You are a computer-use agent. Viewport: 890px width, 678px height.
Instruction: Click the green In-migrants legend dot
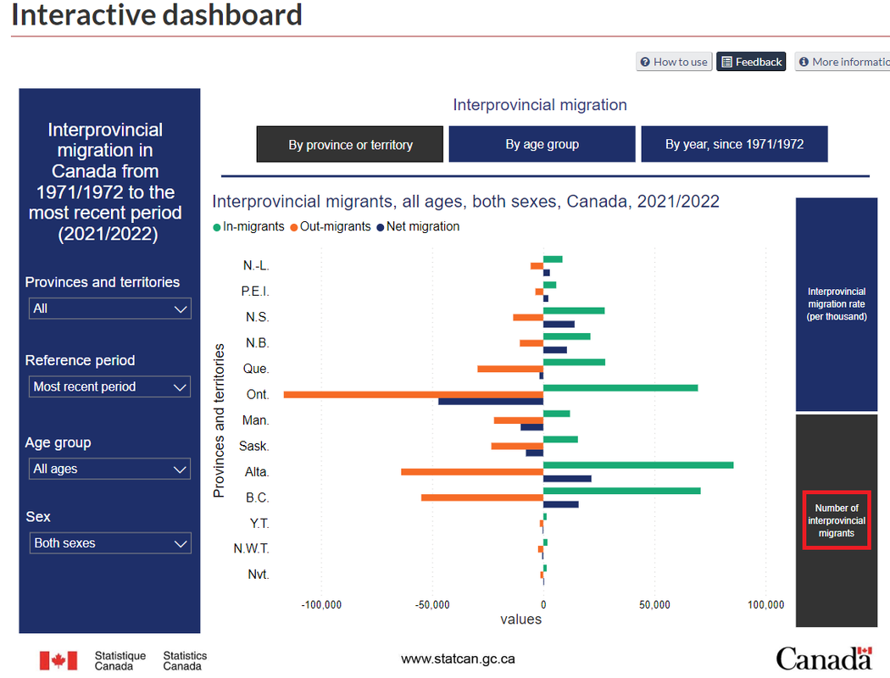(217, 227)
